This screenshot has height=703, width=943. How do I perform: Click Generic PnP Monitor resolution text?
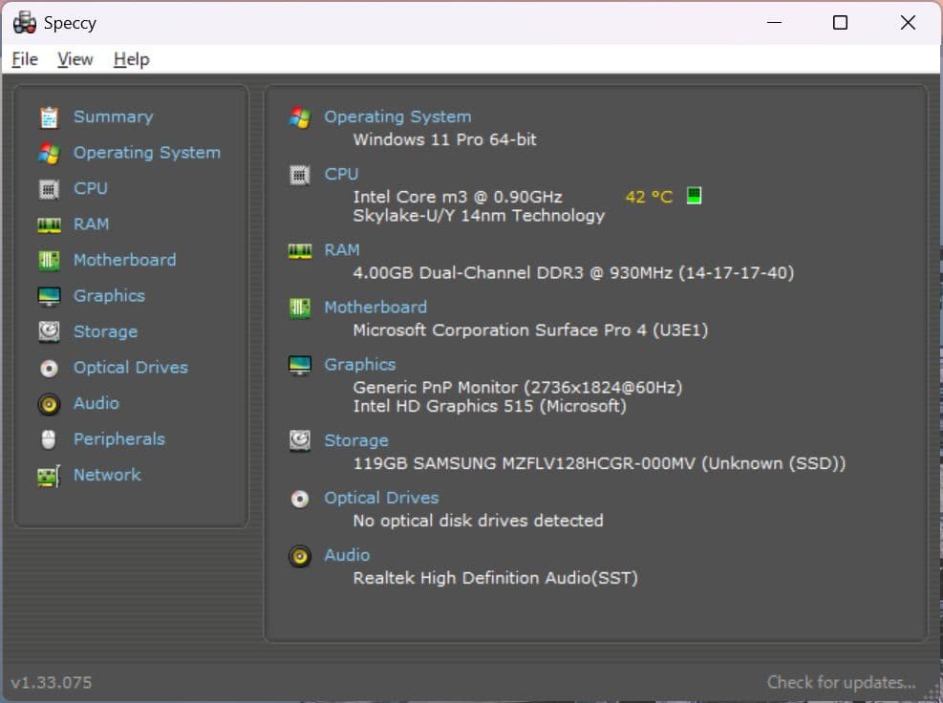517,387
